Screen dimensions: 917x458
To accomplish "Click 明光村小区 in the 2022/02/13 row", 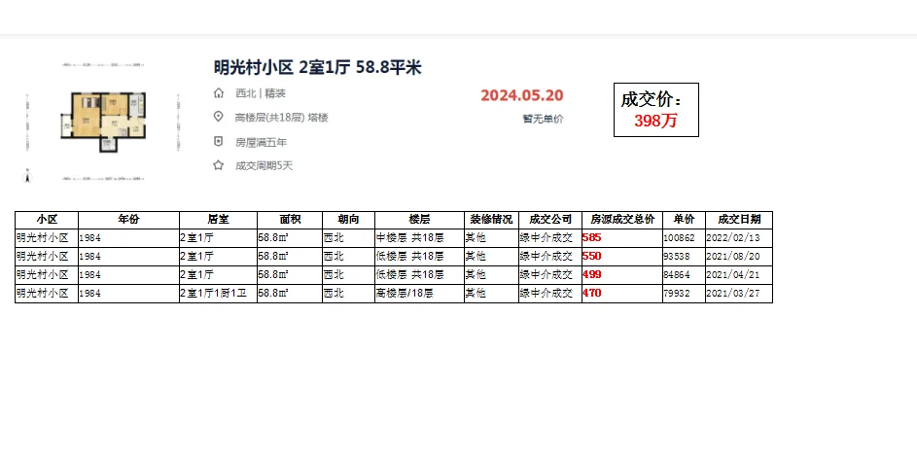I will click(x=47, y=238).
